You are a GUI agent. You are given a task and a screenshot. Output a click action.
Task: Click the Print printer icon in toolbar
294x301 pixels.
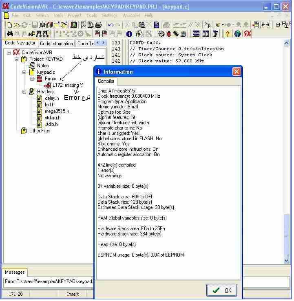click(98, 25)
